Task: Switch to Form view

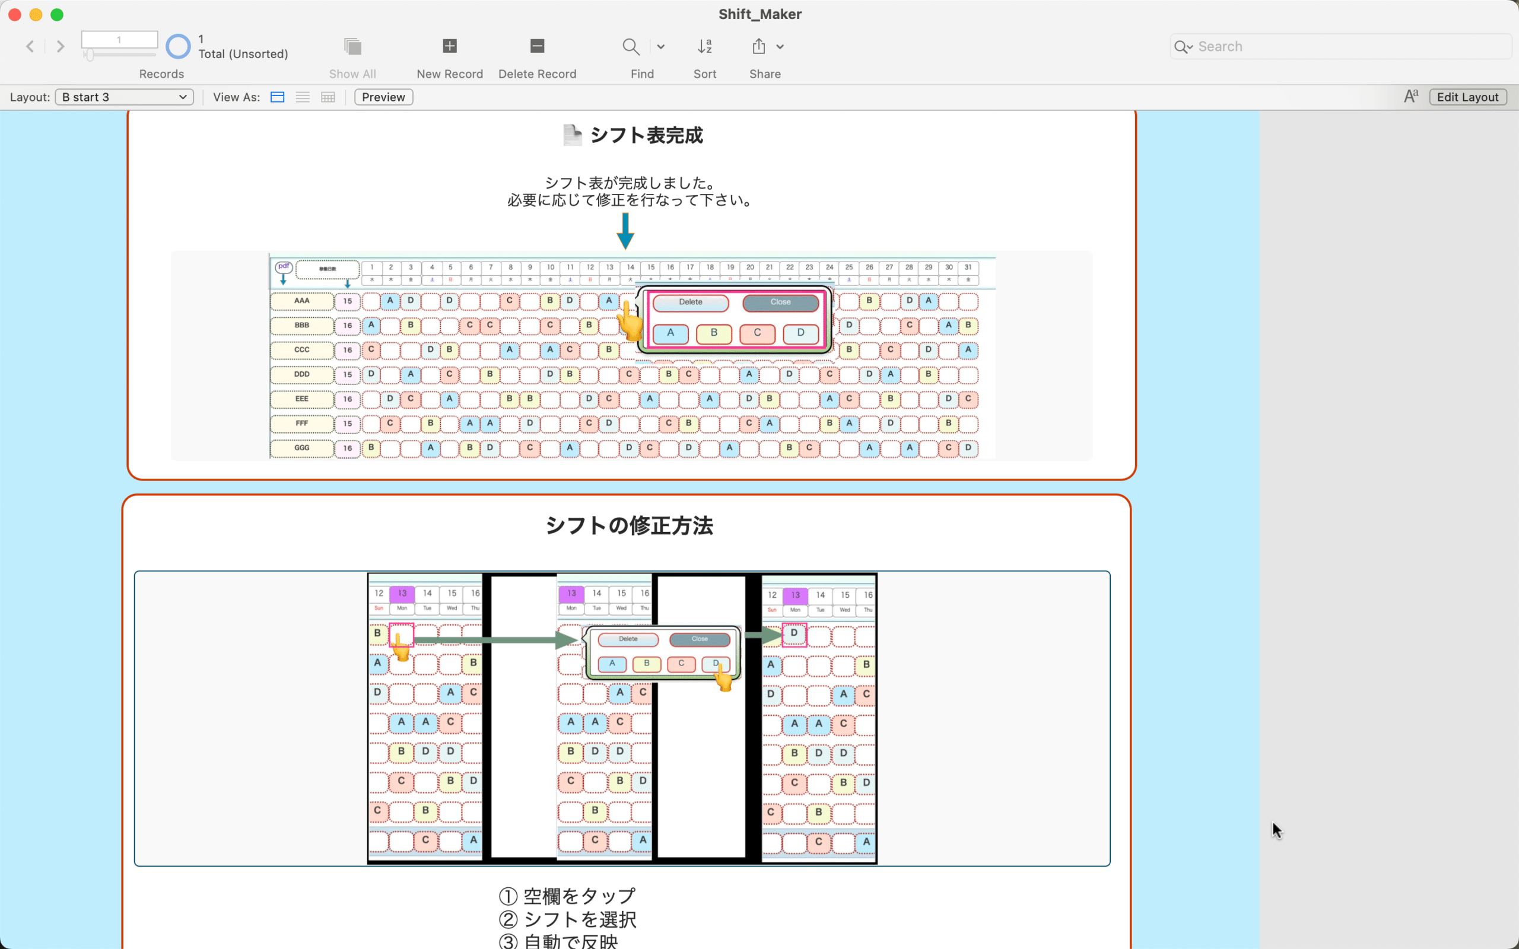Action: point(278,97)
